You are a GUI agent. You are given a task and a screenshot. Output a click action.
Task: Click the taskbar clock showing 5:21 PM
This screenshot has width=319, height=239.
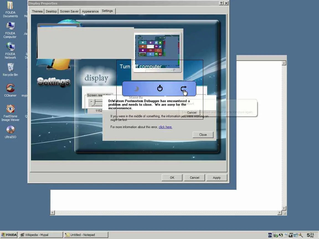point(310,235)
